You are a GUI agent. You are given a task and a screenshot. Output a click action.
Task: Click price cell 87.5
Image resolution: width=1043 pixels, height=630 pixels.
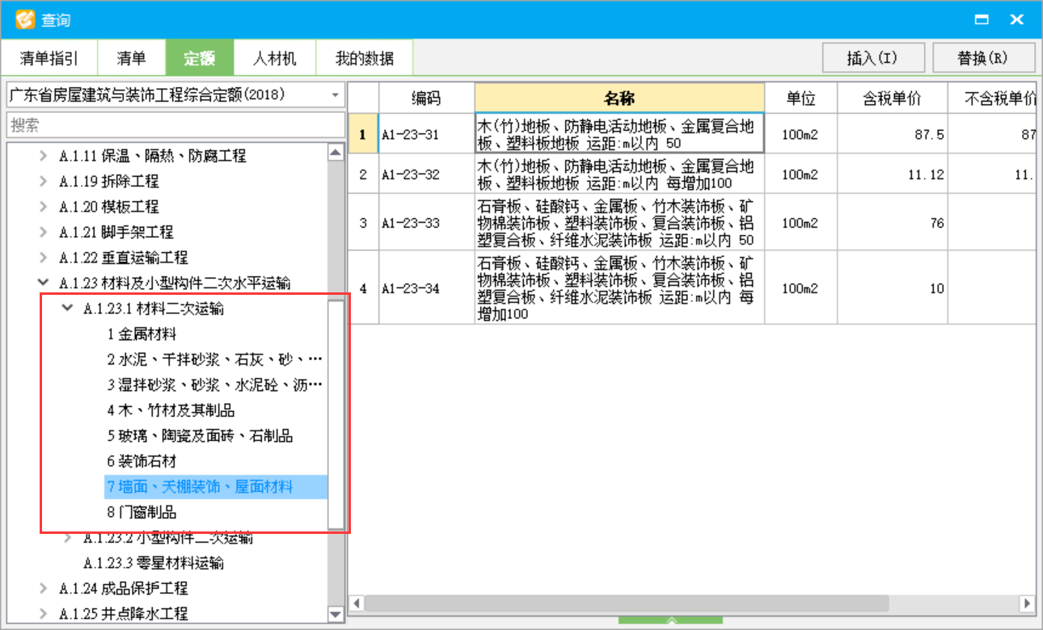tap(892, 134)
